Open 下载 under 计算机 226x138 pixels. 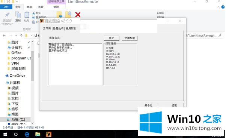point(15,104)
